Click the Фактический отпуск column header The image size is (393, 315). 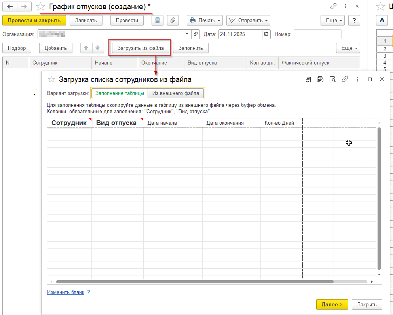pos(319,63)
